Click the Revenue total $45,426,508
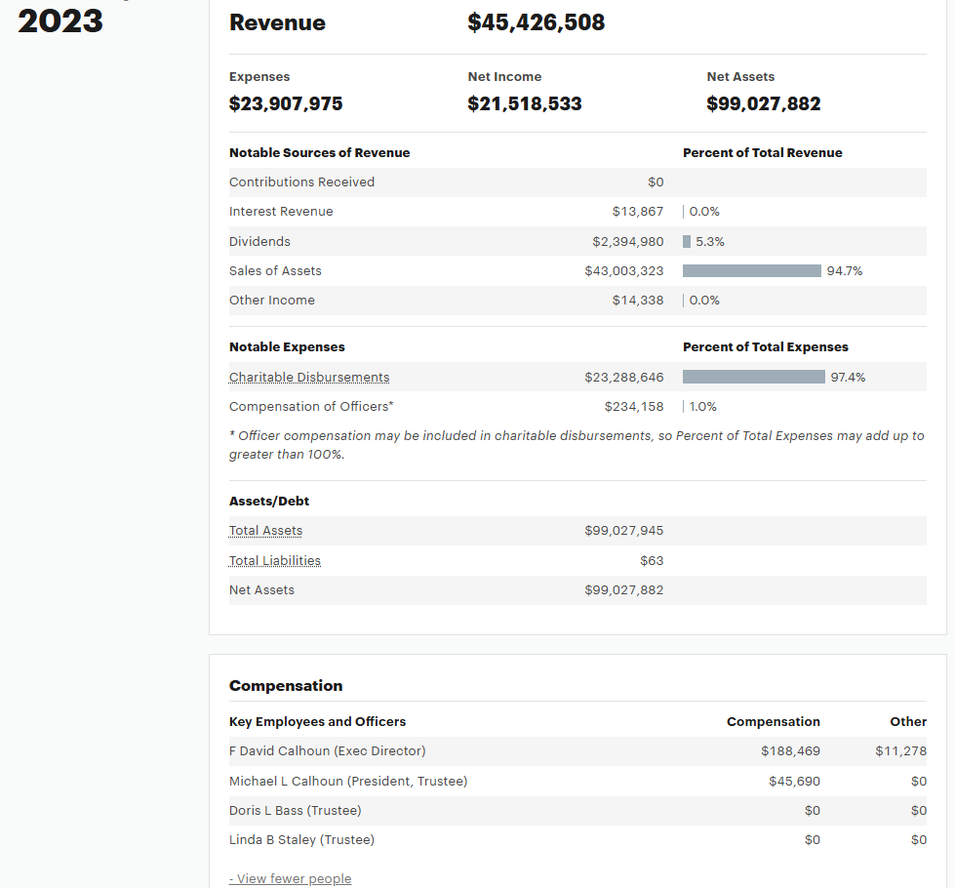This screenshot has height=888, width=955. tap(536, 22)
